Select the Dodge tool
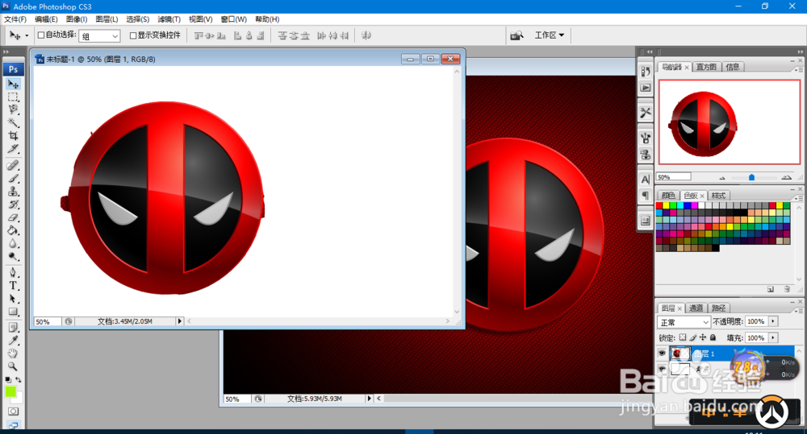 pos(14,256)
